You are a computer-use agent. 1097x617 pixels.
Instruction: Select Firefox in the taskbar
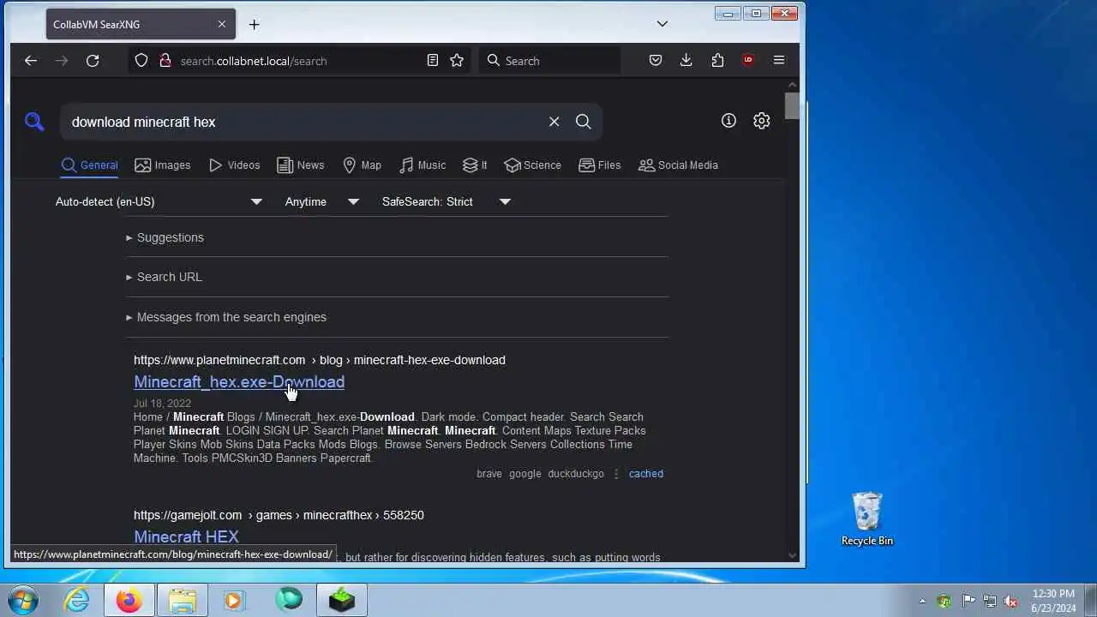click(x=129, y=600)
